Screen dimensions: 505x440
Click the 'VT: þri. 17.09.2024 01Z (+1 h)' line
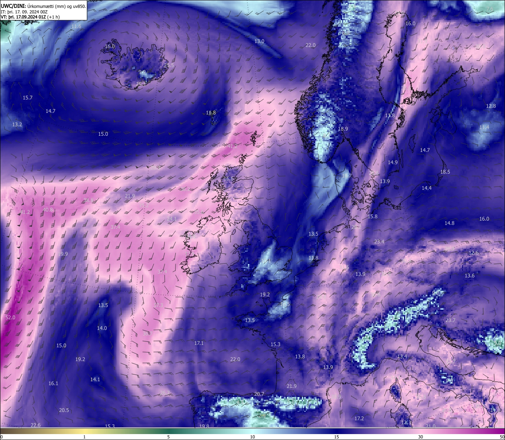click(x=30, y=17)
